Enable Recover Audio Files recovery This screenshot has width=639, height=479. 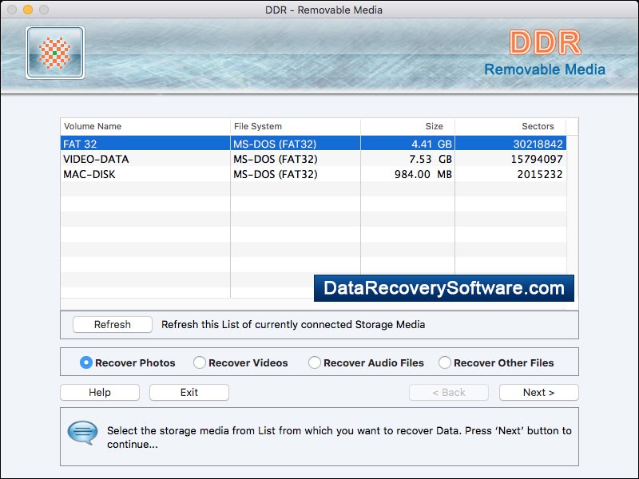tap(315, 362)
